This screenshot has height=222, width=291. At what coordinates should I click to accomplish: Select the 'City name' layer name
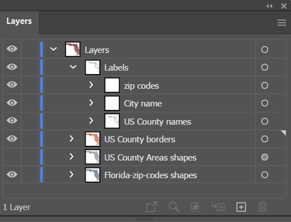143,104
